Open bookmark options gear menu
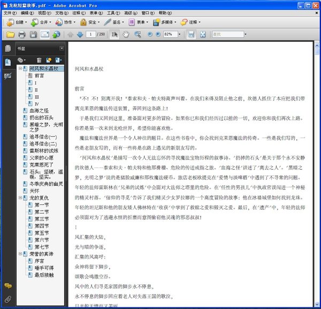This screenshot has height=309, width=321. coord(21,60)
